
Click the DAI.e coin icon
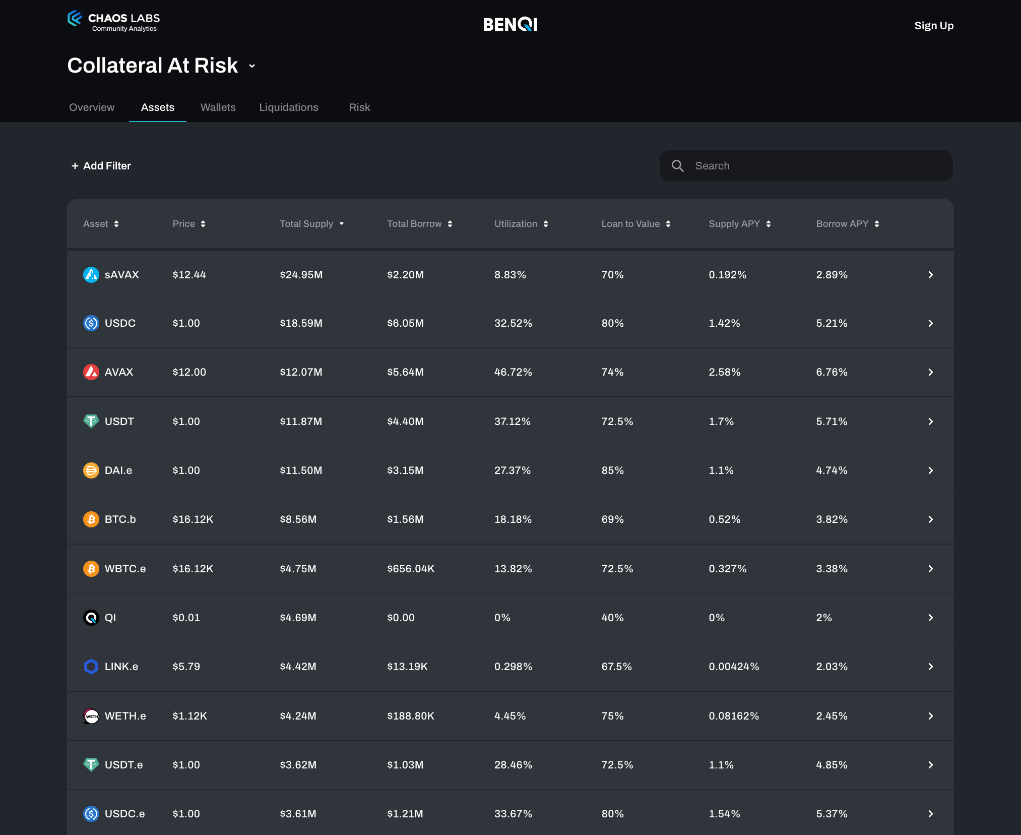tap(91, 470)
